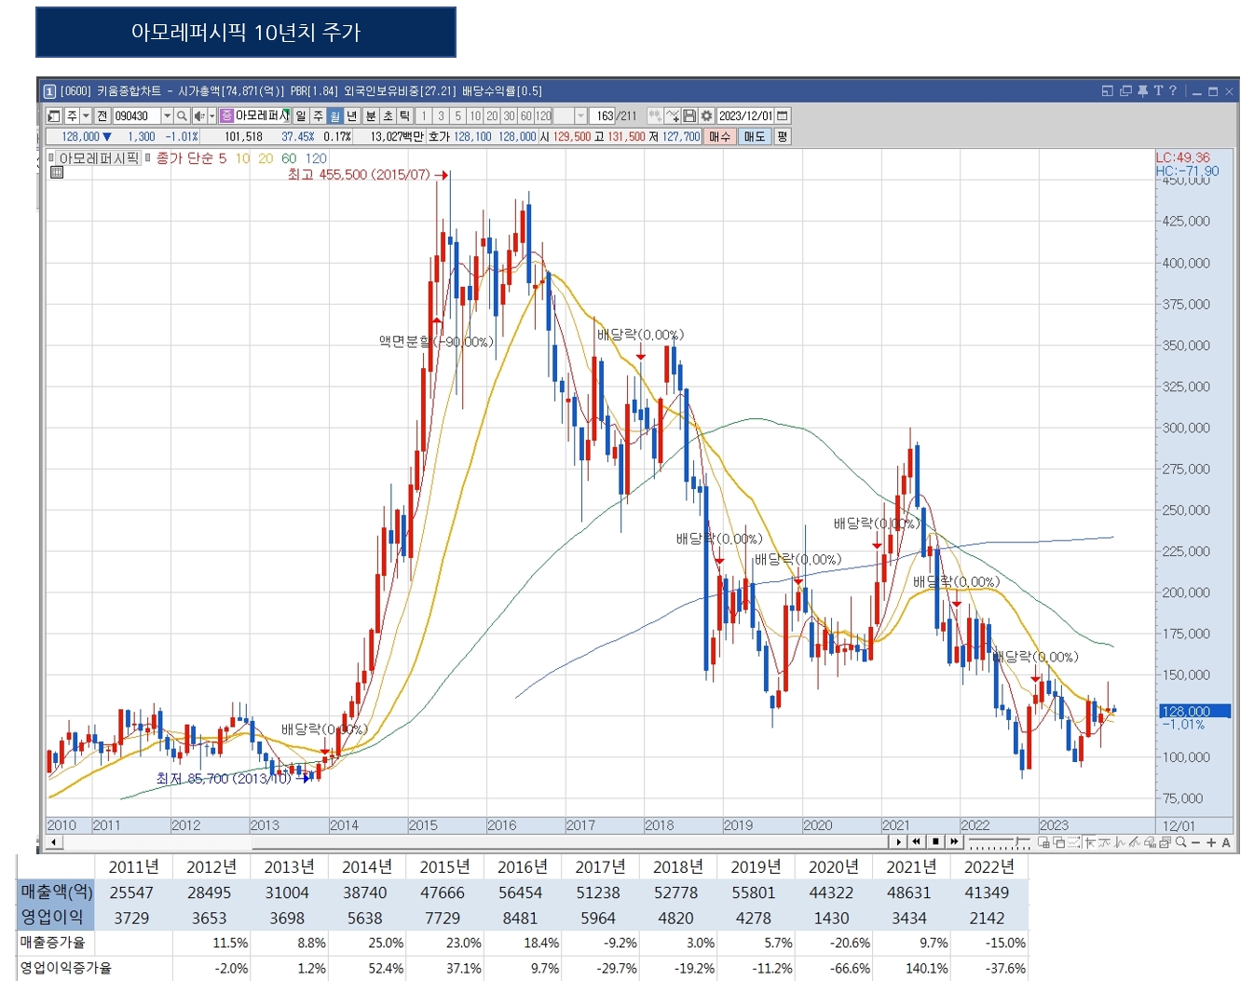Open help question mark in title bar
The width and height of the screenshot is (1254, 994).
[1173, 91]
